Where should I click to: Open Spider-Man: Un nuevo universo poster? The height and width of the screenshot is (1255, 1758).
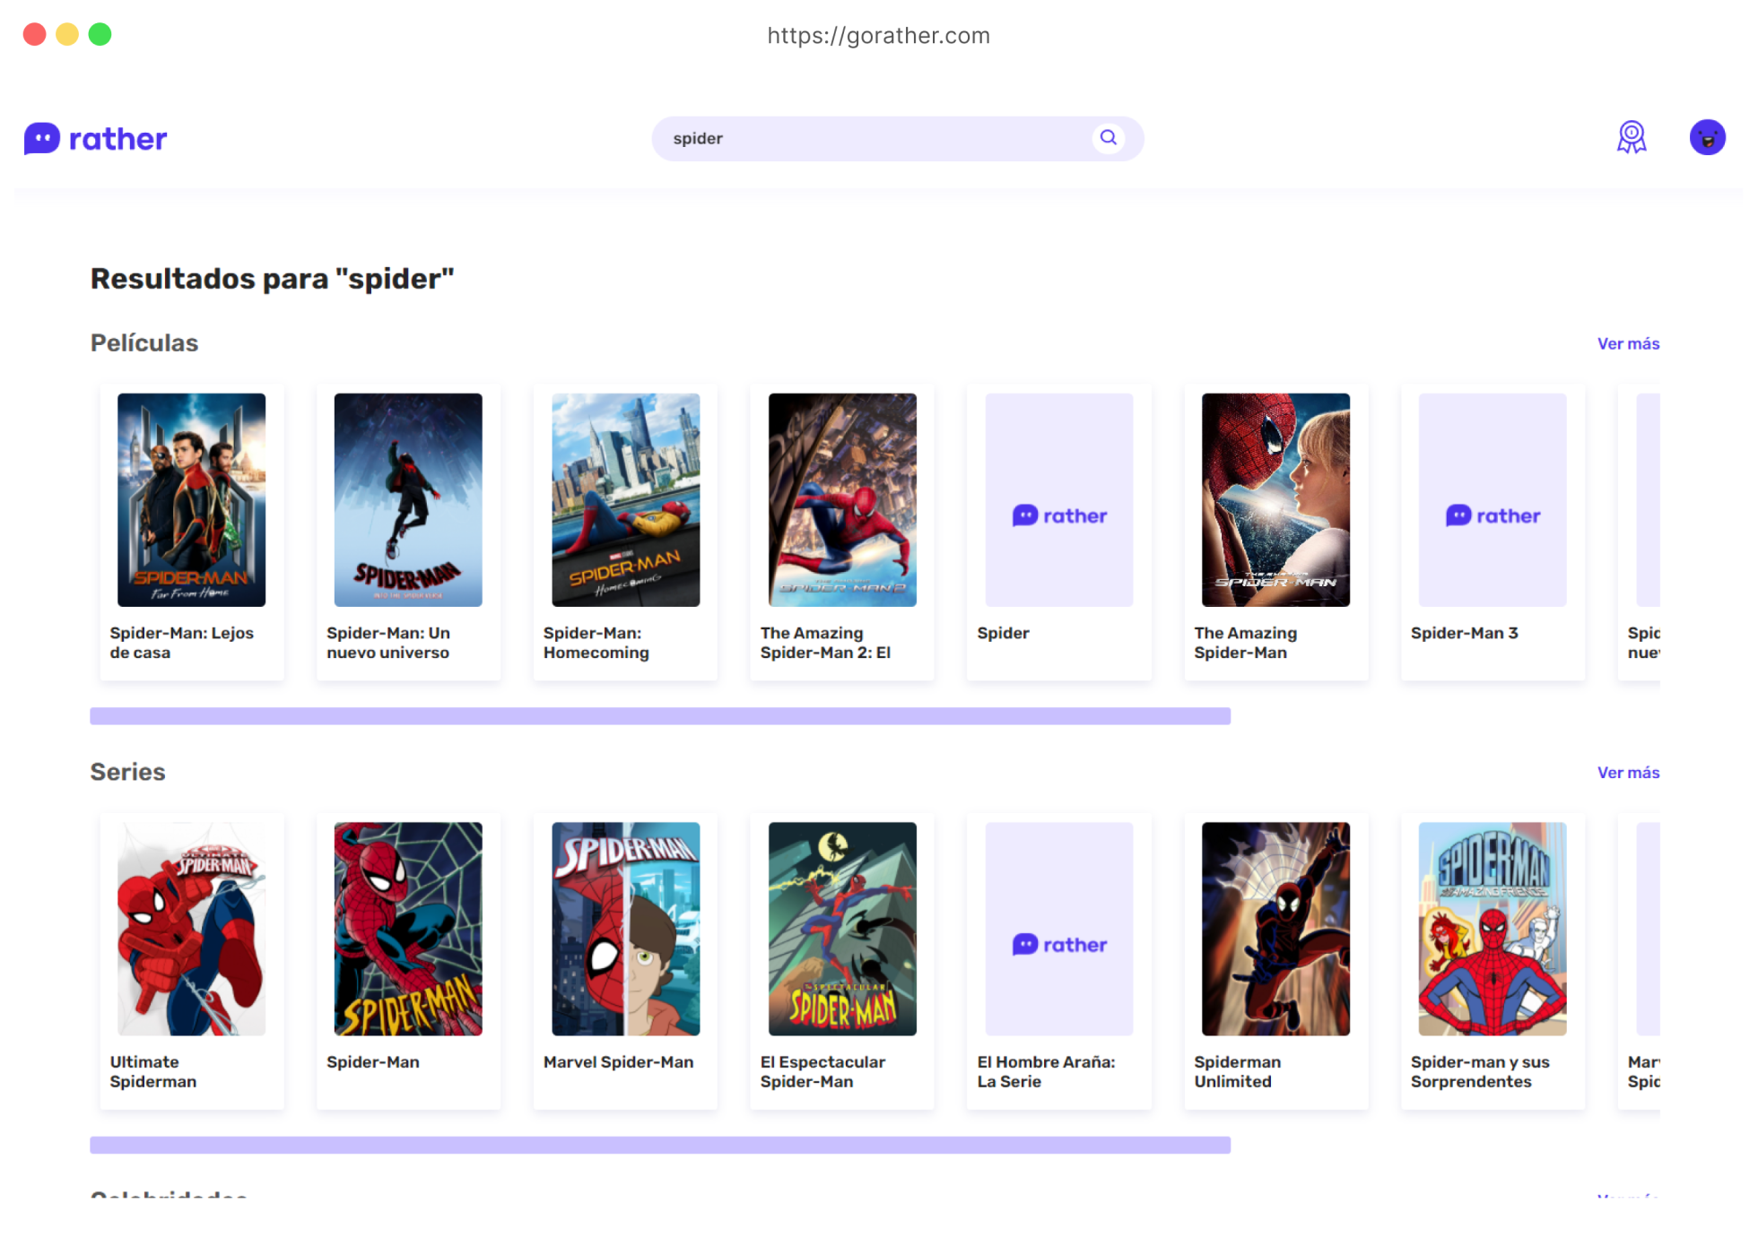(408, 500)
